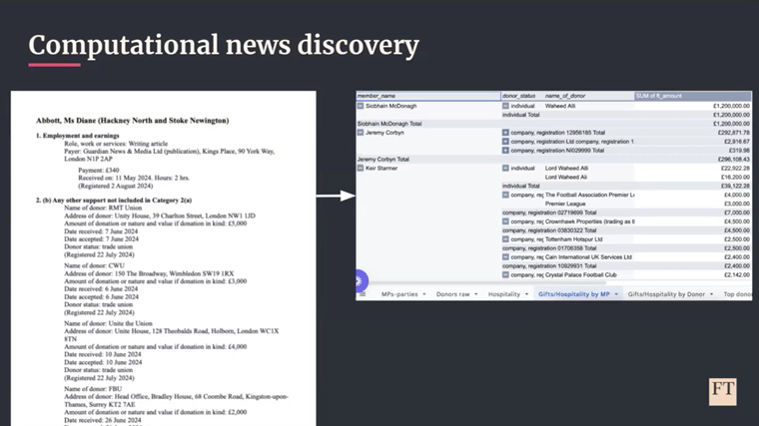Click 'Name of donor: FBU' line
The height and width of the screenshot is (426, 759).
93,389
